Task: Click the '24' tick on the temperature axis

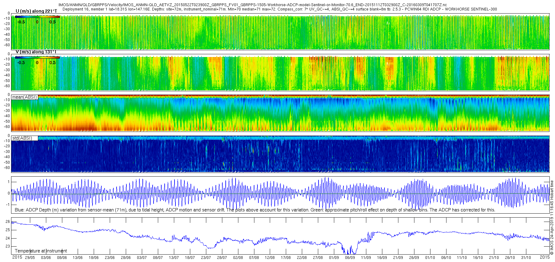Action: pos(8,238)
